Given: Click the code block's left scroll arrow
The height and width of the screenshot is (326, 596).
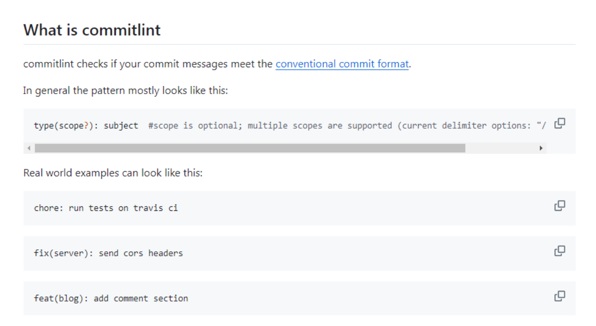Looking at the screenshot, I should (29, 148).
